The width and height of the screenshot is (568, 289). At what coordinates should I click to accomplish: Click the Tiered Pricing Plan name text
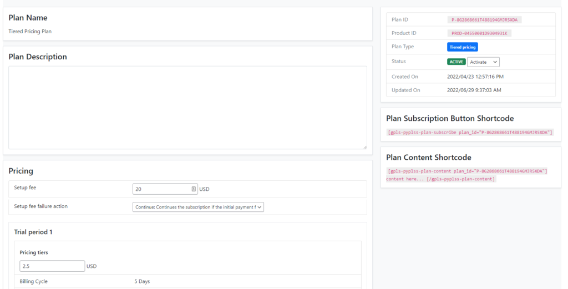point(30,32)
